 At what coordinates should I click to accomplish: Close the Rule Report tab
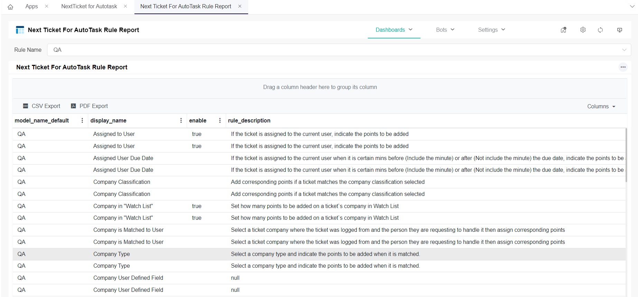[240, 6]
